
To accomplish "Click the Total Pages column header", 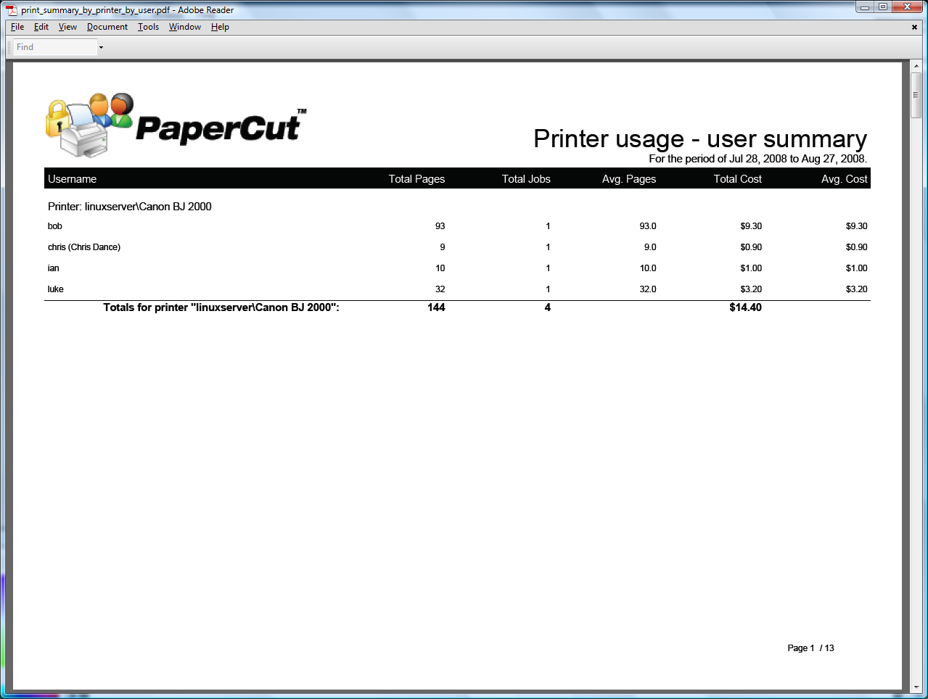I will pos(416,179).
